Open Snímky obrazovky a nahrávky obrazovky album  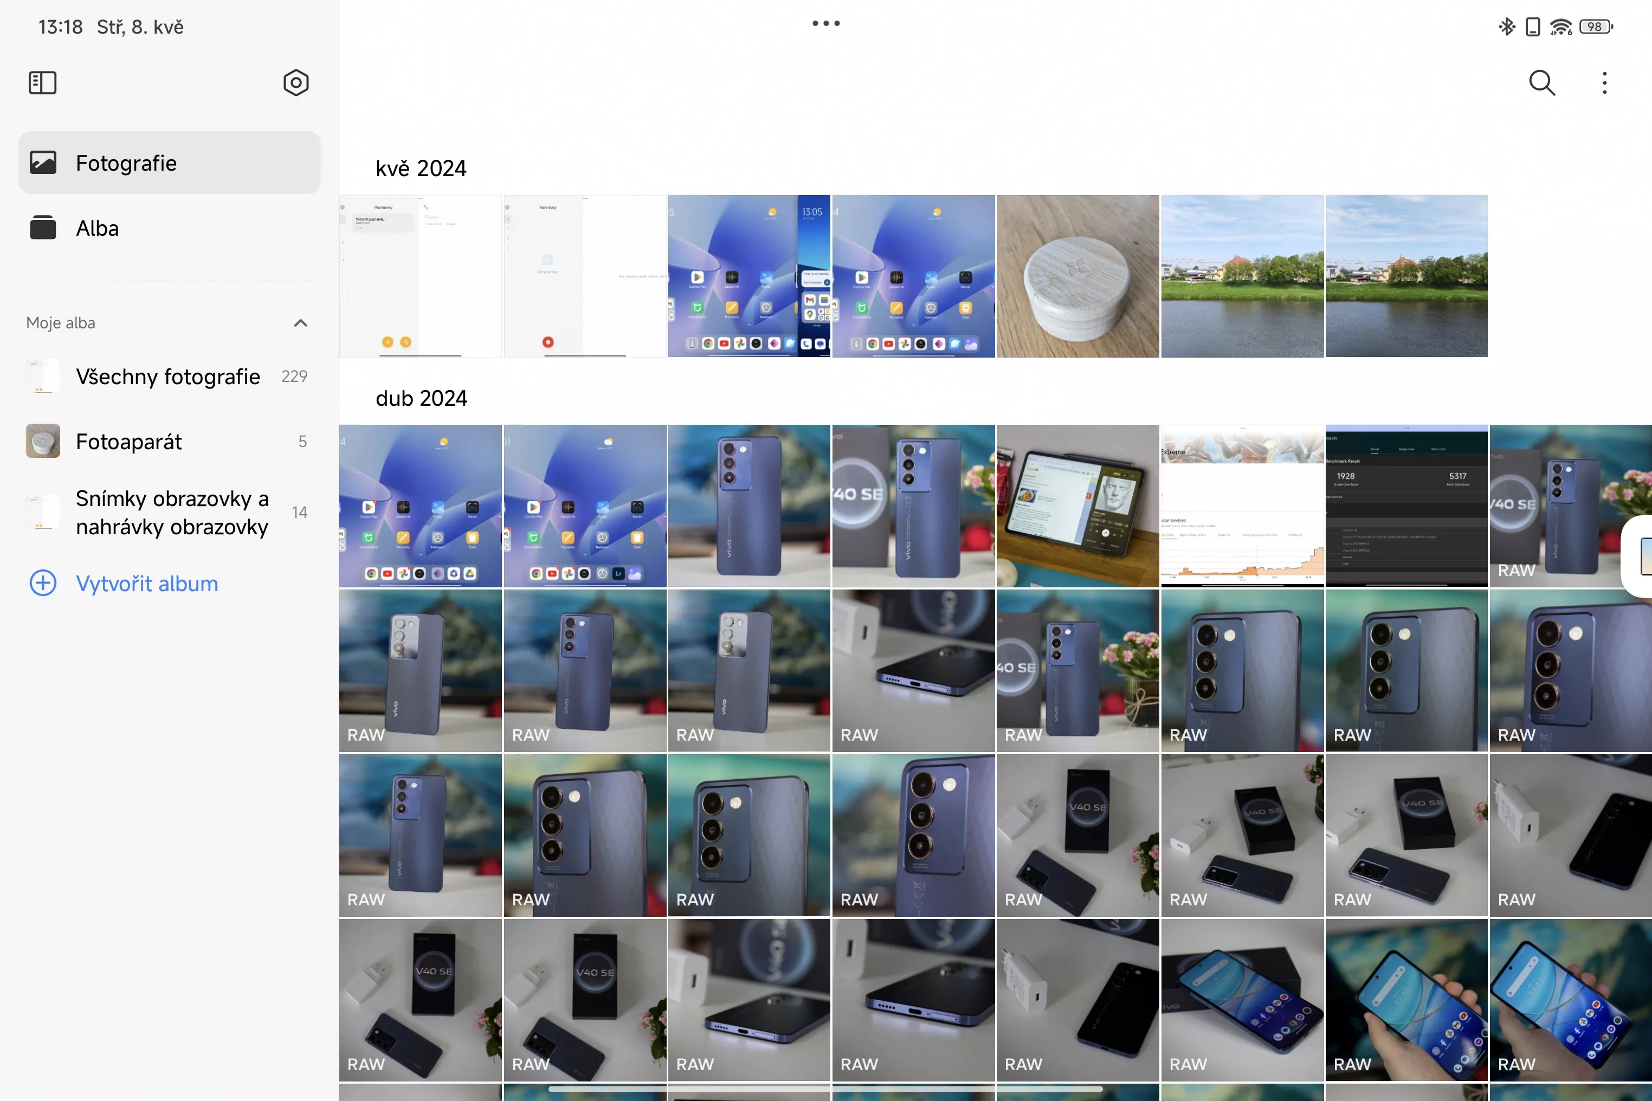coord(169,513)
